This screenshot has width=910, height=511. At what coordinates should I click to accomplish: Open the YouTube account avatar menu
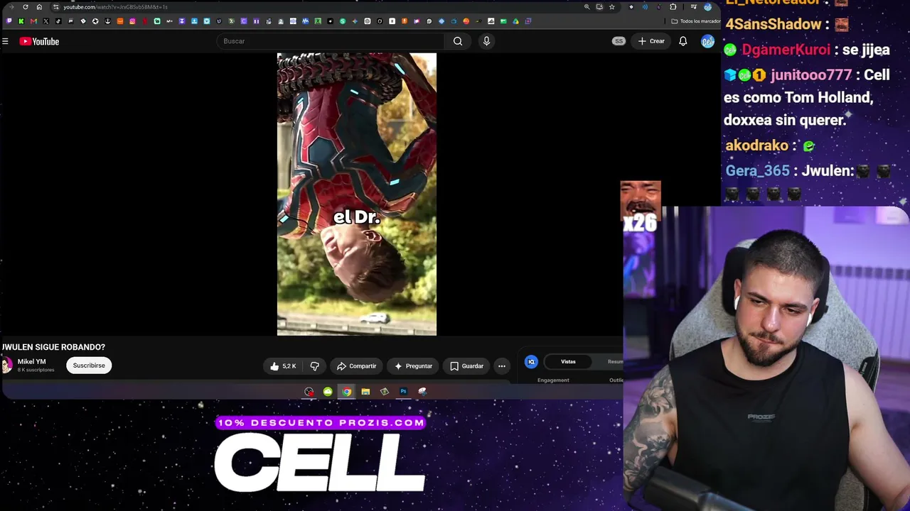click(707, 41)
